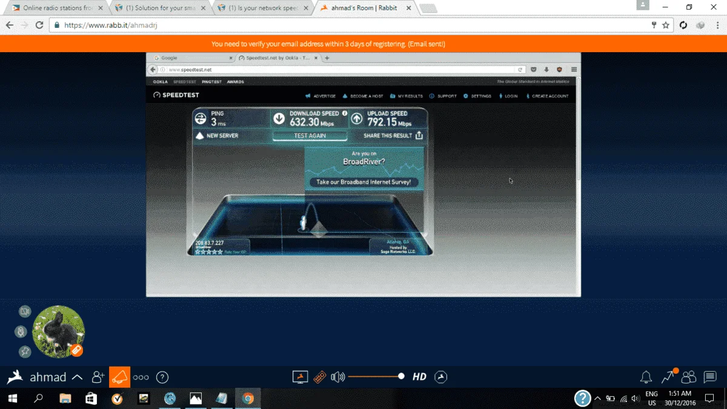Click the key icon in address bar
Viewport: 727px width, 409px height.
[x=654, y=25]
